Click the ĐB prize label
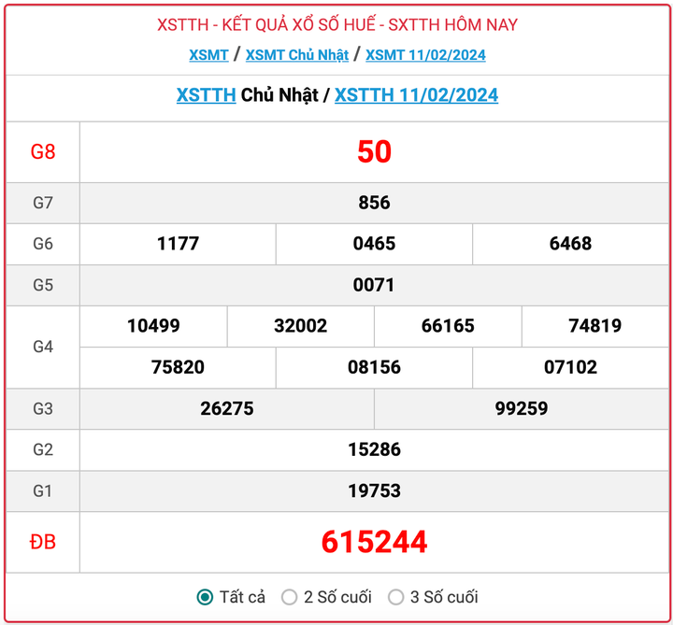 click(x=42, y=542)
